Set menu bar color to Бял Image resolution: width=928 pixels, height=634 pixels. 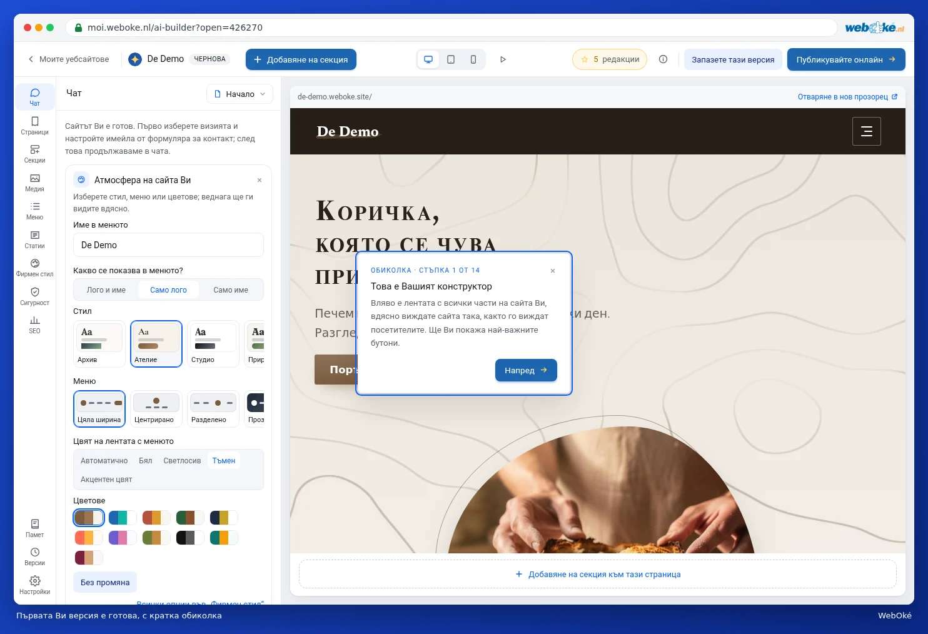pos(145,461)
